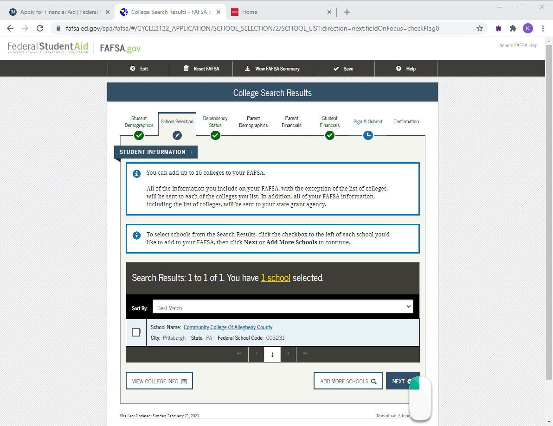Click the Student Information section header
This screenshot has height=426, width=553.
pos(156,152)
